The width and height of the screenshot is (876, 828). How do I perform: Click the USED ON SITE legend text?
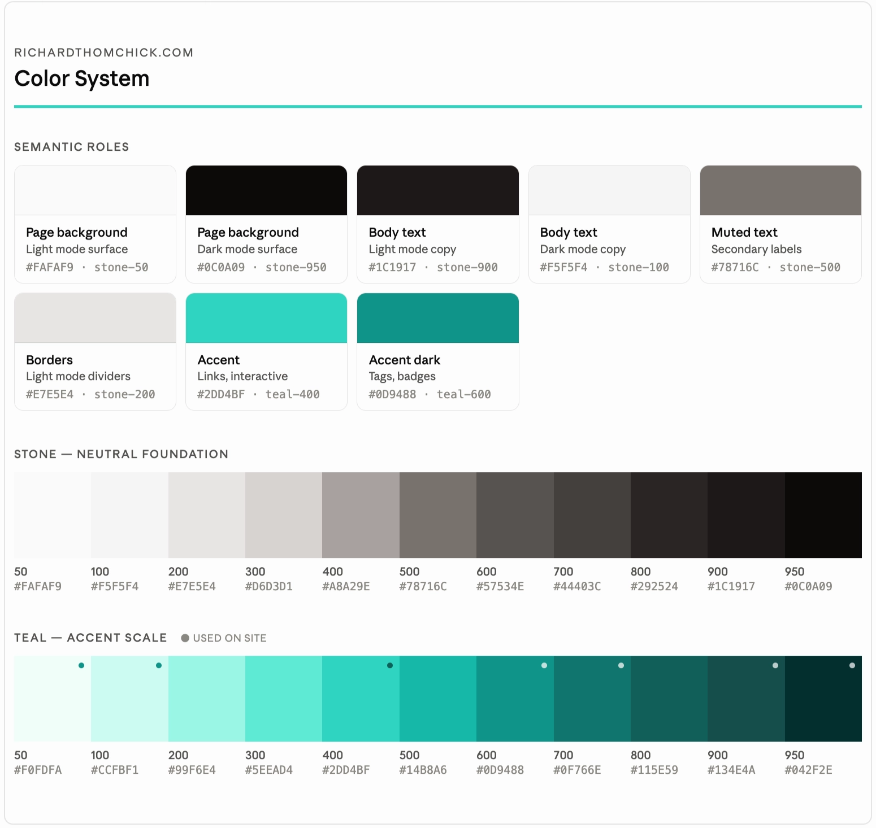pyautogui.click(x=229, y=638)
